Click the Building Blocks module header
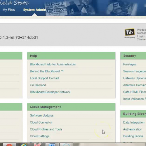Viewport: 146px width, 146px height. pos(133,114)
